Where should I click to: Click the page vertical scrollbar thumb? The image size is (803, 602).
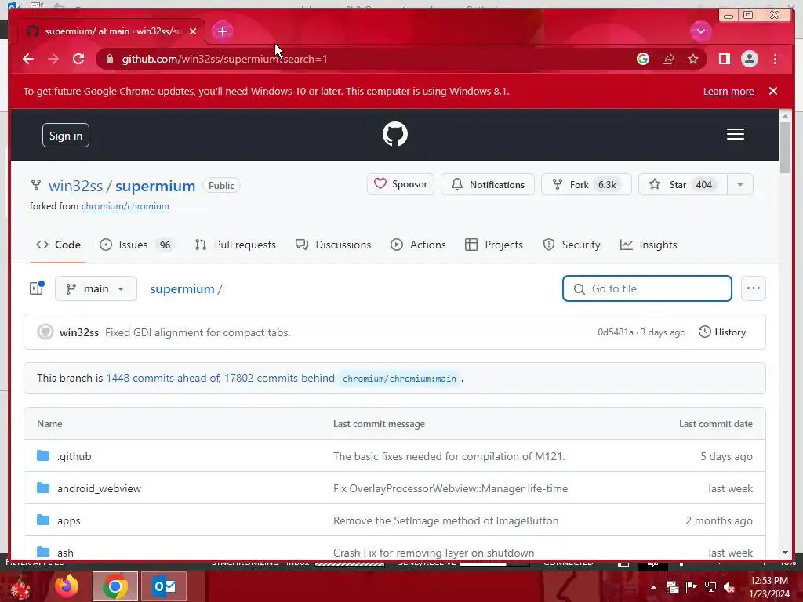[785, 147]
